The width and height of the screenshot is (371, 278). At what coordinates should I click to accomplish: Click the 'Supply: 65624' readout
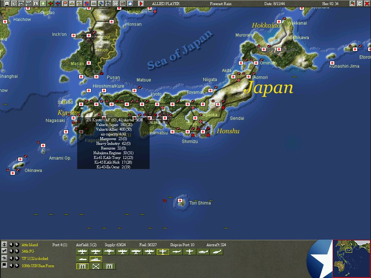[x=115, y=245]
